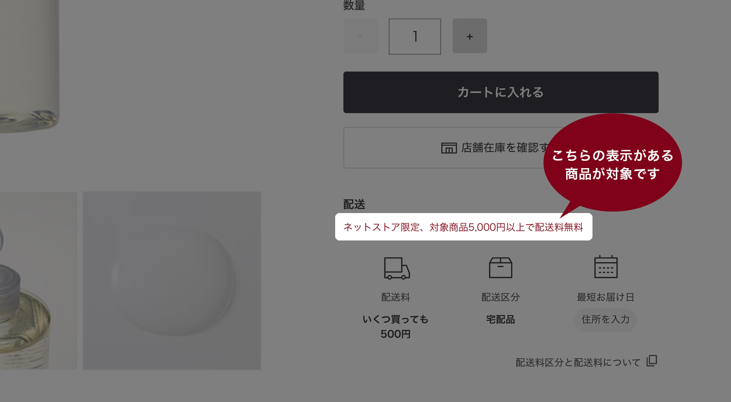Add the product to cart via カートに入れる
Image resolution: width=731 pixels, height=402 pixels.
tap(500, 92)
